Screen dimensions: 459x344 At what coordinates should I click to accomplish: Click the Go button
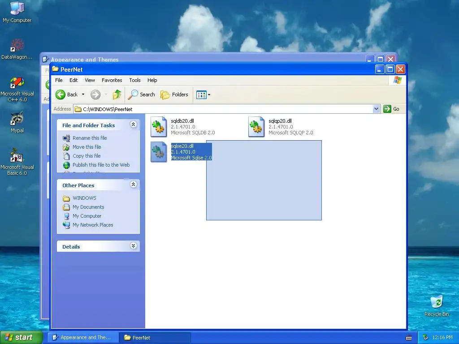[x=392, y=109]
